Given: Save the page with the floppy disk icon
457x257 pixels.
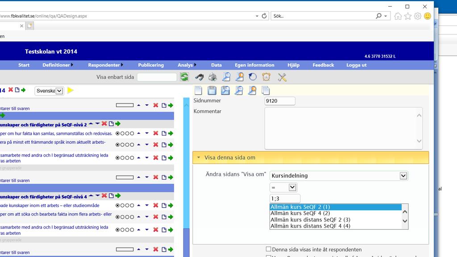Looking at the screenshot, I should [x=212, y=90].
